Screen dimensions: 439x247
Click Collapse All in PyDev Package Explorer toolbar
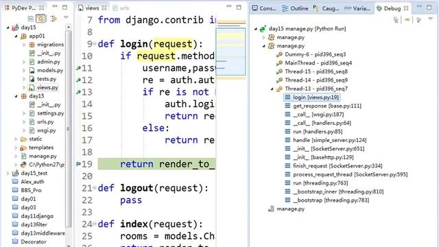(x=30, y=19)
